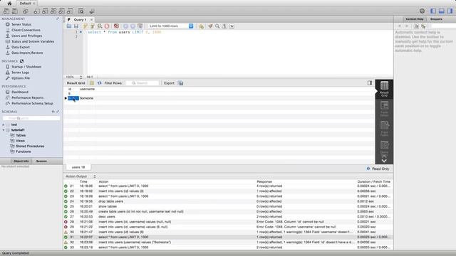The image size is (456, 256).
Task: Open the performance Dashboard
Action: 20,92
